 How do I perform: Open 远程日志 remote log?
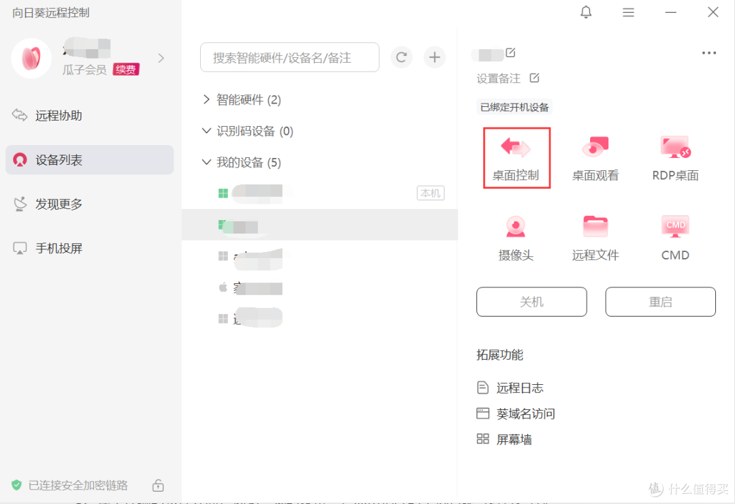click(510, 388)
